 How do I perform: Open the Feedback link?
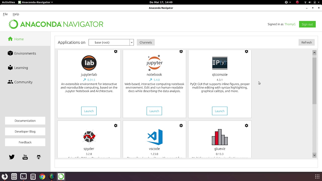(x=25, y=142)
